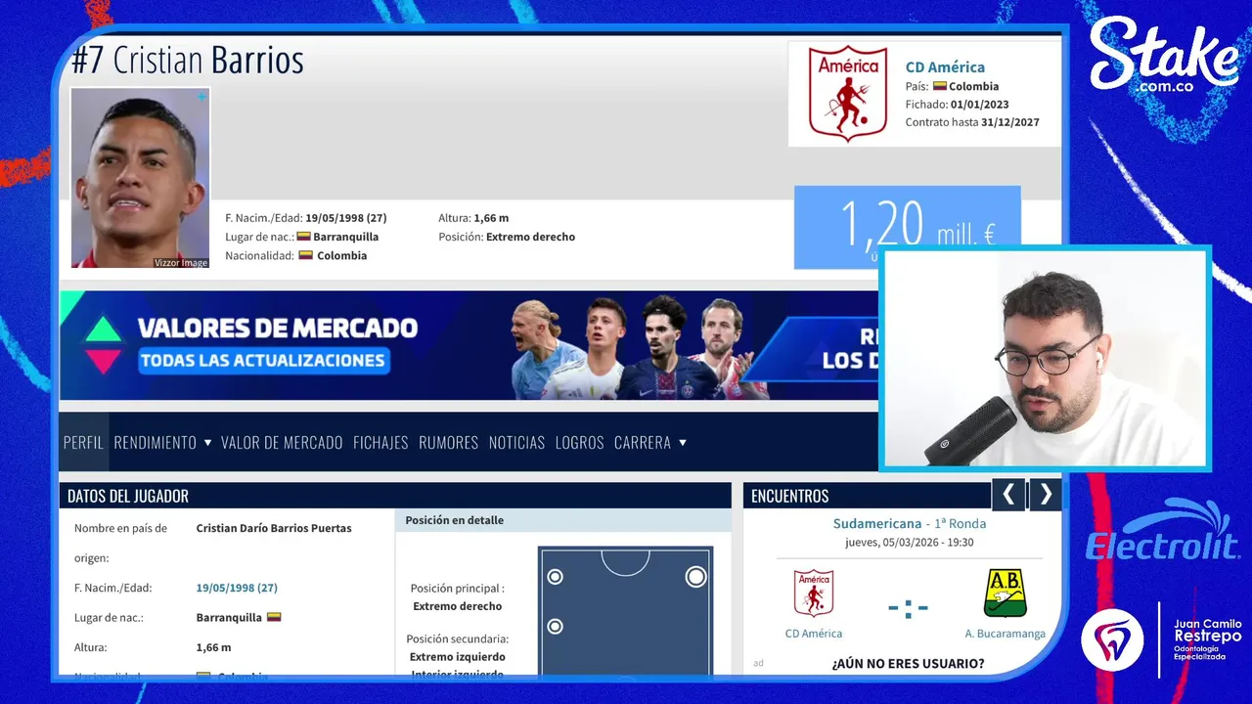Click the #7 Cristian Barrios page title

(188, 60)
